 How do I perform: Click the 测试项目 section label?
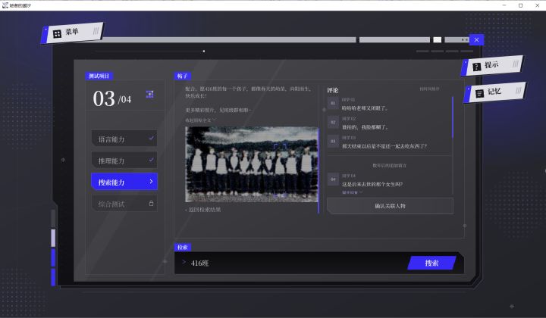(99, 76)
